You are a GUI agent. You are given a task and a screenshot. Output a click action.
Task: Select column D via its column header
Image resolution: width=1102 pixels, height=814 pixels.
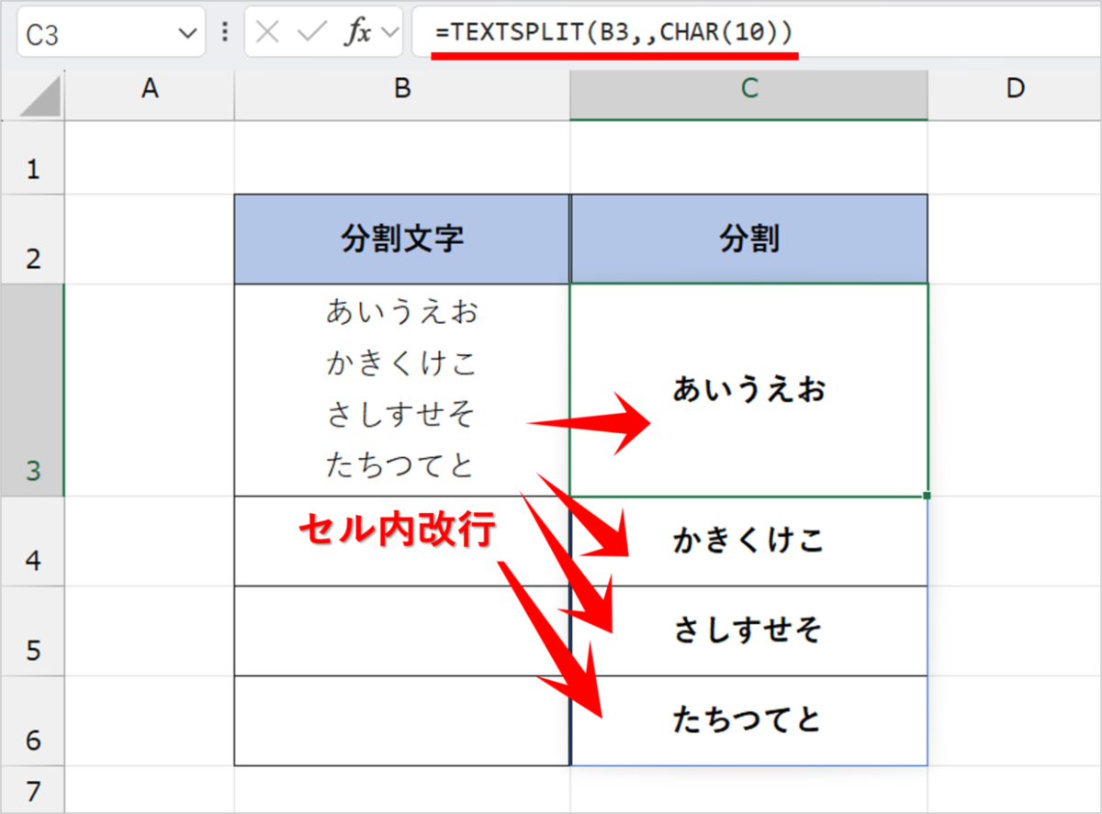pos(1015,90)
